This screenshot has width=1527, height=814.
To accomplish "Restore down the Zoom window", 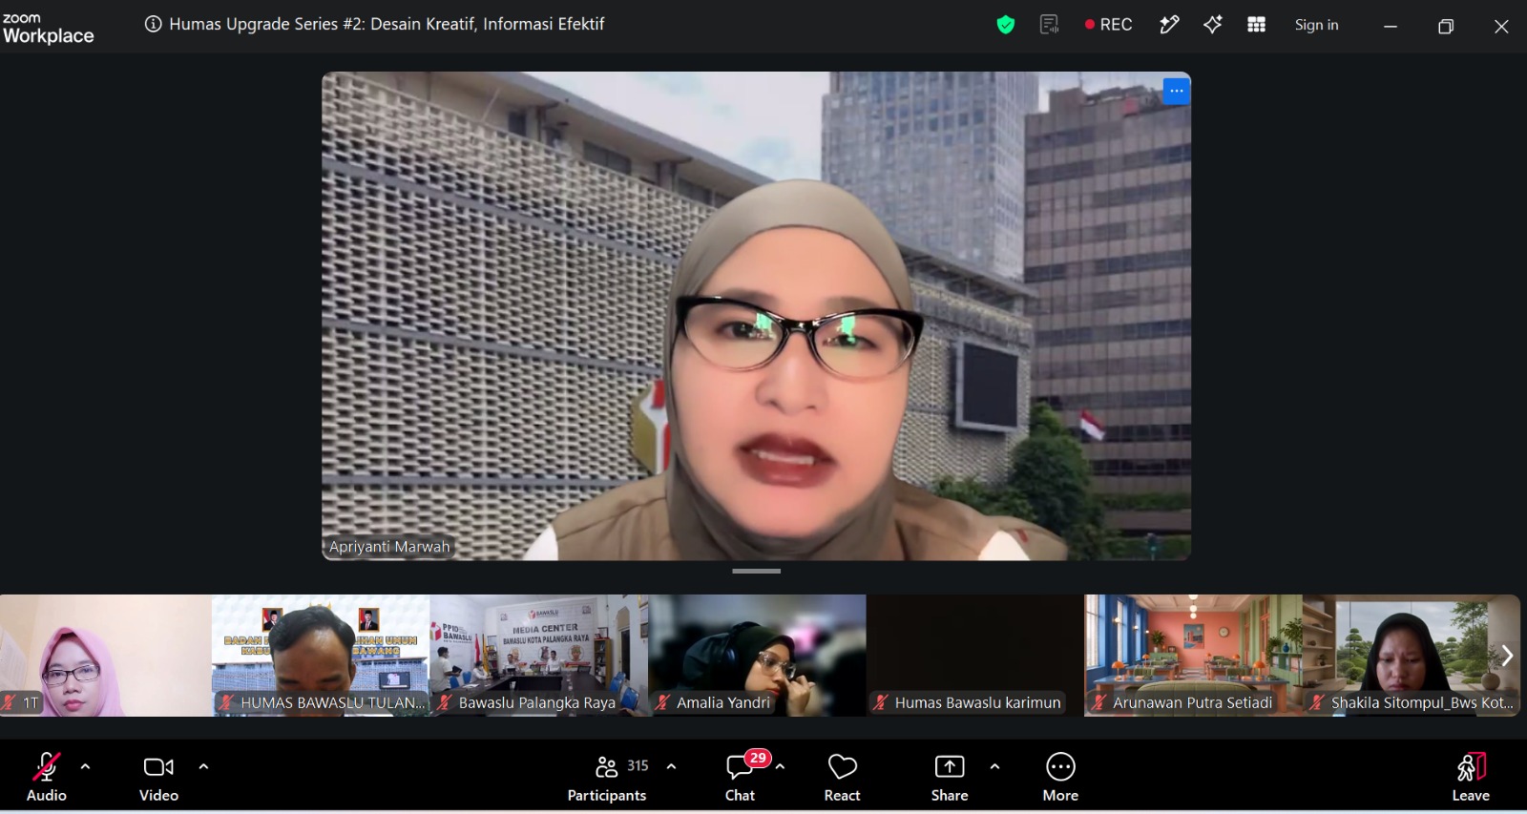I will click(x=1446, y=27).
